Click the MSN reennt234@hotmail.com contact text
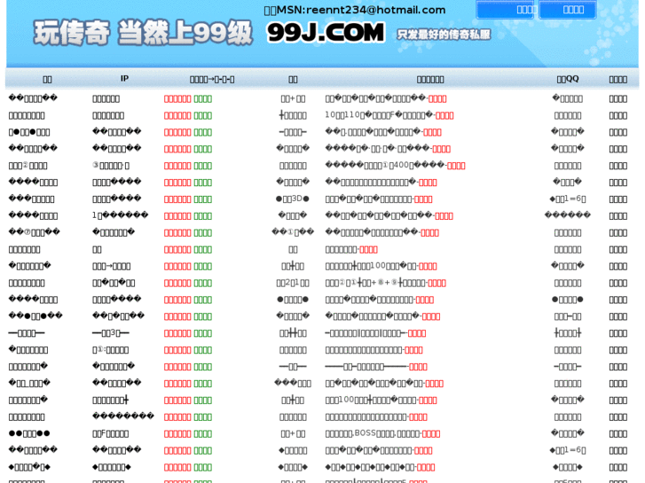Viewport: 645px width, 483px height. (x=355, y=10)
